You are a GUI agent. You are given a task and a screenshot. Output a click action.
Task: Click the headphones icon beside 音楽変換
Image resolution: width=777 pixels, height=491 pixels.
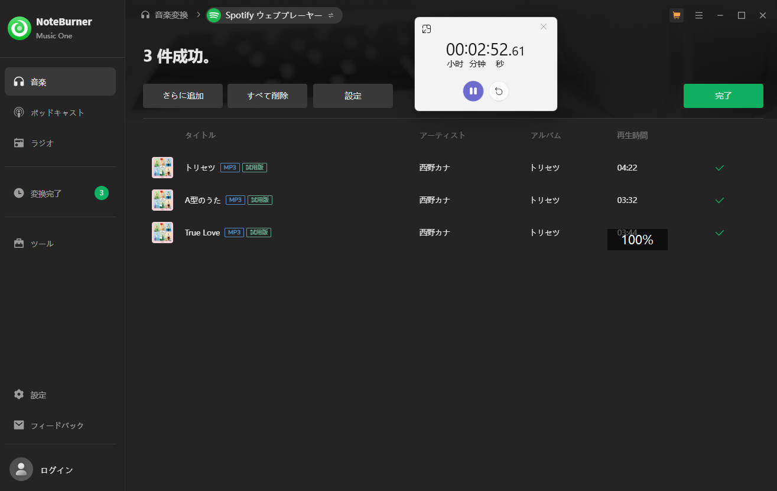(x=145, y=15)
